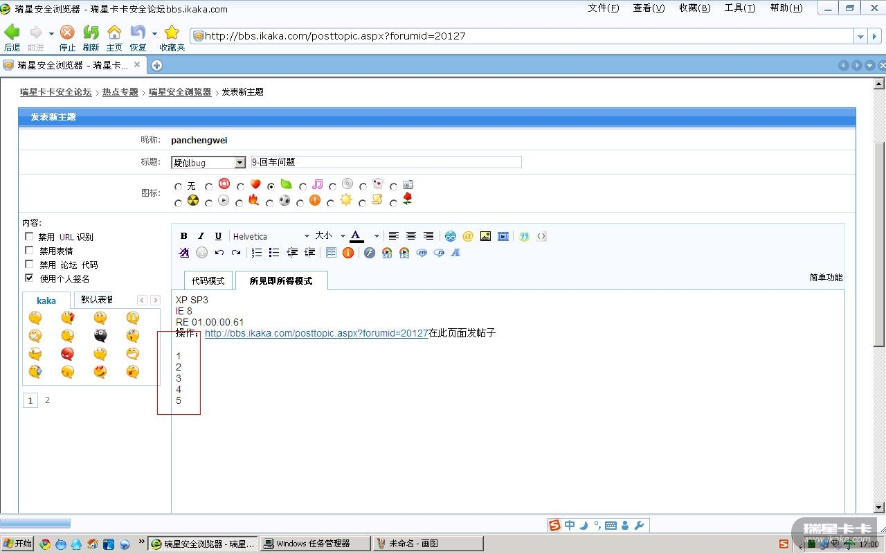
Task: Open the 工具(T) menu
Action: point(740,8)
